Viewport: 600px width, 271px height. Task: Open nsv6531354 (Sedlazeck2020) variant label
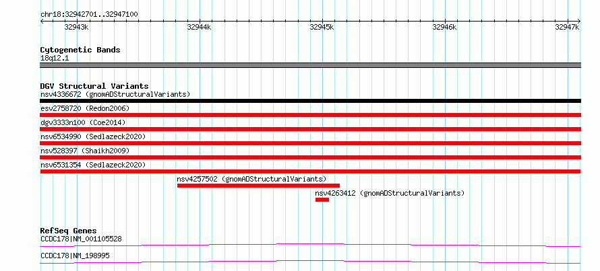pyautogui.click(x=93, y=165)
